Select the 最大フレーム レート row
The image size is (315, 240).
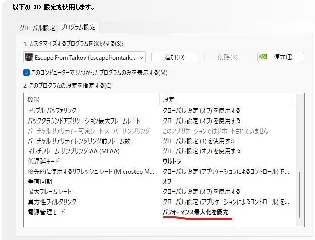[x=49, y=191]
